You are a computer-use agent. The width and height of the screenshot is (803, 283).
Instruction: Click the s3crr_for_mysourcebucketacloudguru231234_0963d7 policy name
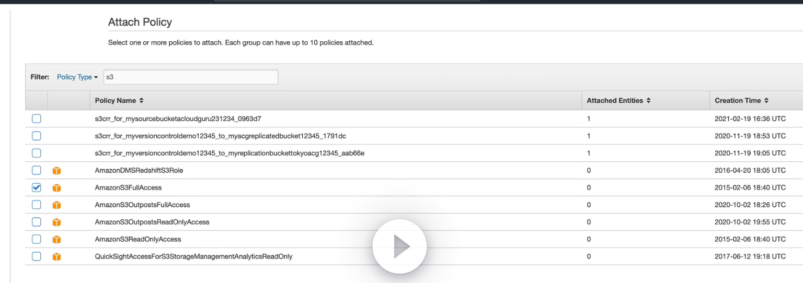(x=182, y=119)
